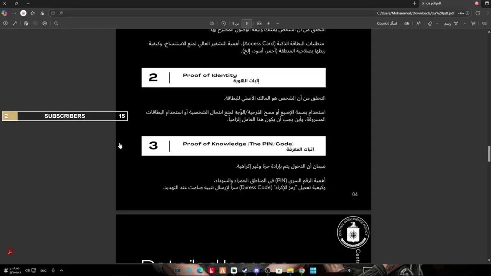
Task: Open Steam from taskbar
Action: click(245, 271)
